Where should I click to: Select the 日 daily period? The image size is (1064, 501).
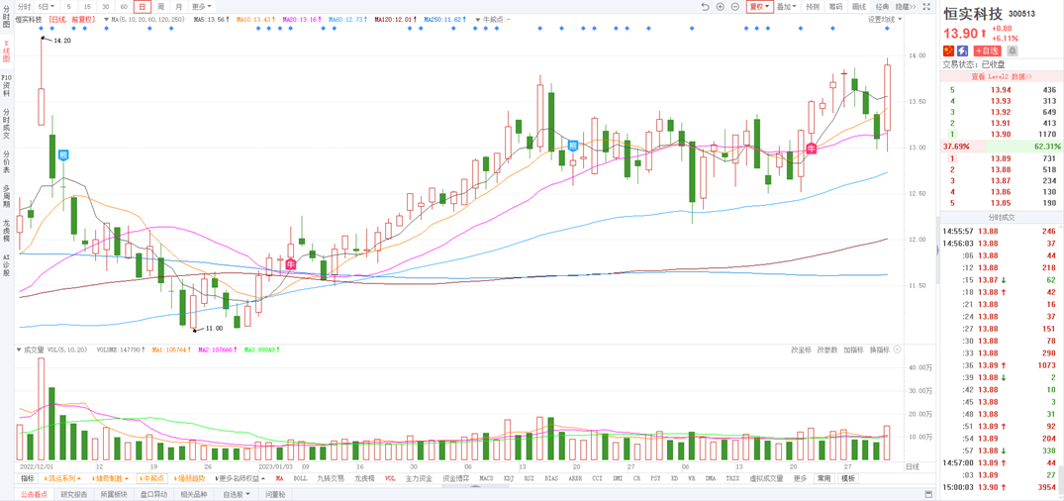click(x=142, y=7)
